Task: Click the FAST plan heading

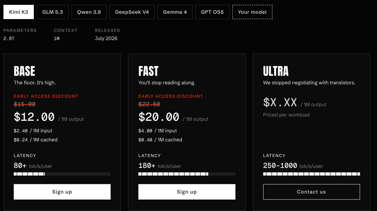Action: click(x=148, y=71)
